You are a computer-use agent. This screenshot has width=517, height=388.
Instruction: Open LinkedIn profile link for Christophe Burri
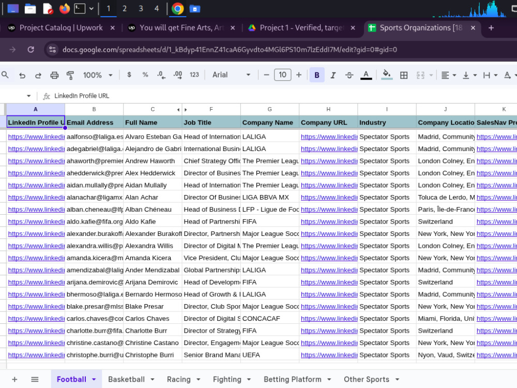coord(36,355)
